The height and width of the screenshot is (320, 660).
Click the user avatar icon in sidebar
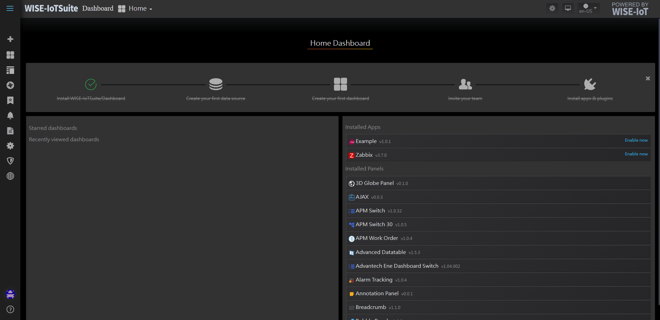pyautogui.click(x=10, y=294)
